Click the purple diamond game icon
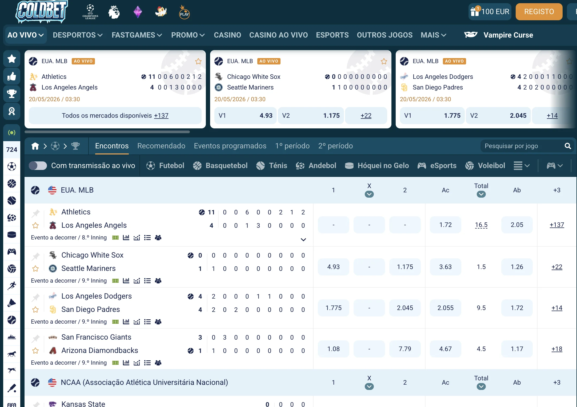This screenshot has height=407, width=577. (x=138, y=12)
